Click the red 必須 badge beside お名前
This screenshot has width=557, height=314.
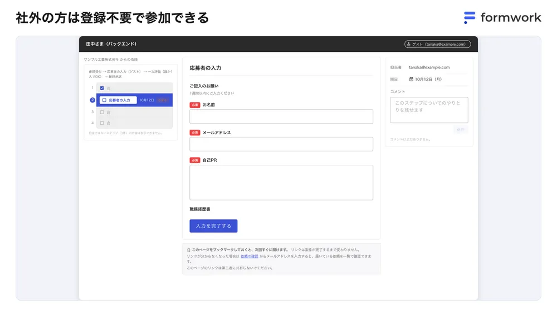(195, 105)
